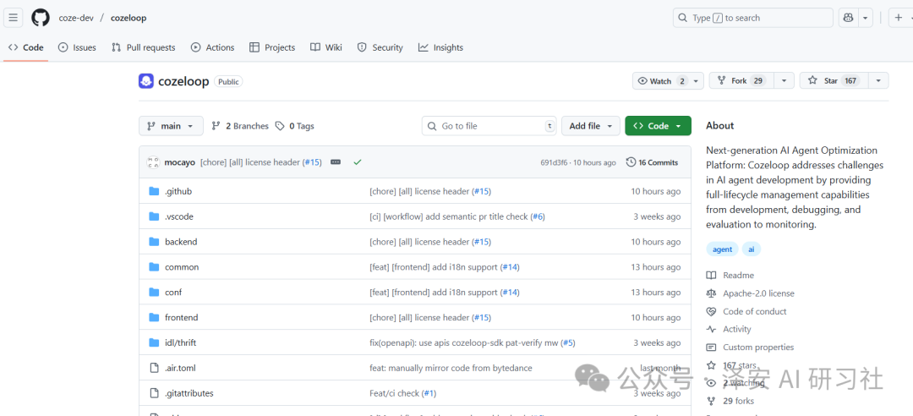This screenshot has width=913, height=416.
Task: Open the Custom properties link
Action: click(750, 348)
